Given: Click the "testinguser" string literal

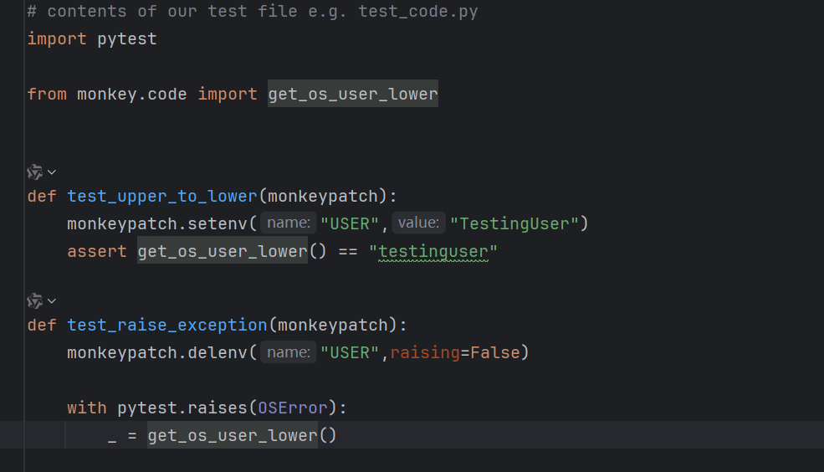Looking at the screenshot, I should [433, 251].
